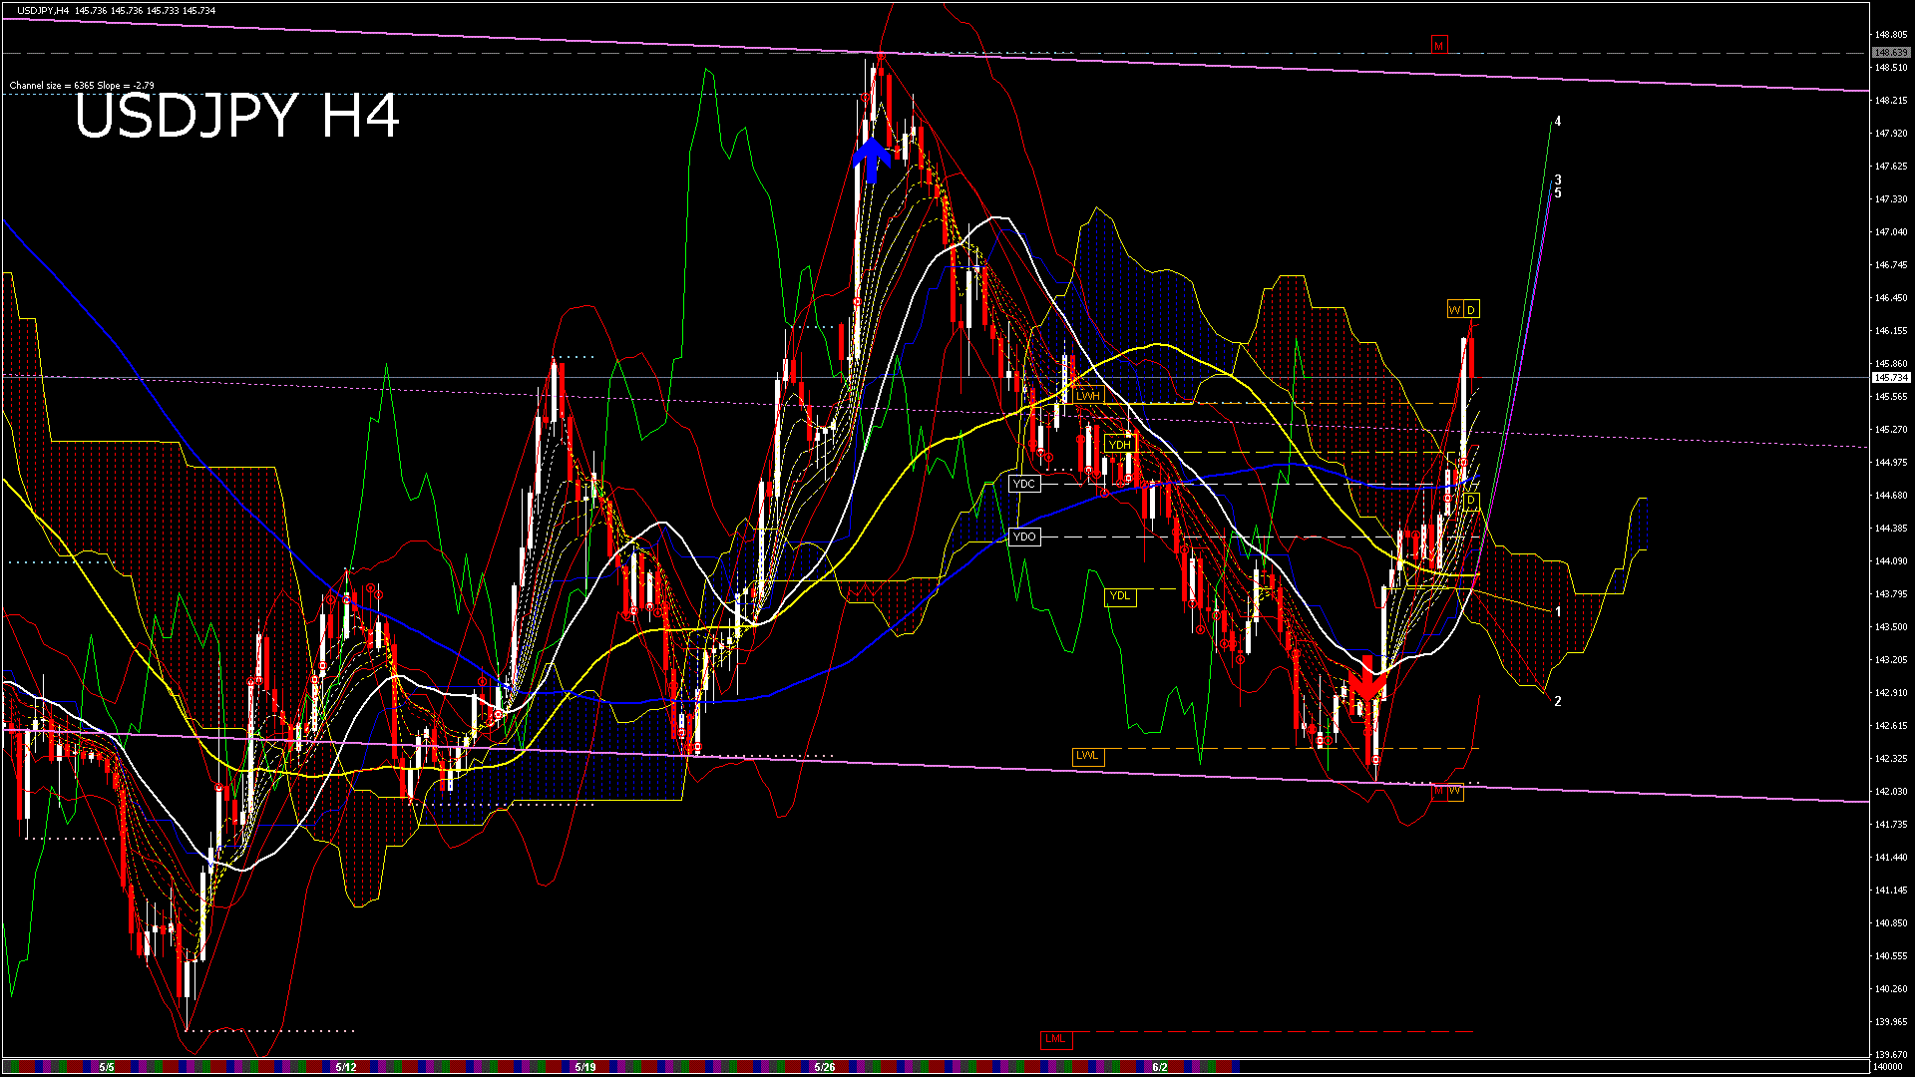Click the 147.625 price scale value
Screen dimensions: 1915x1077
(1891, 167)
